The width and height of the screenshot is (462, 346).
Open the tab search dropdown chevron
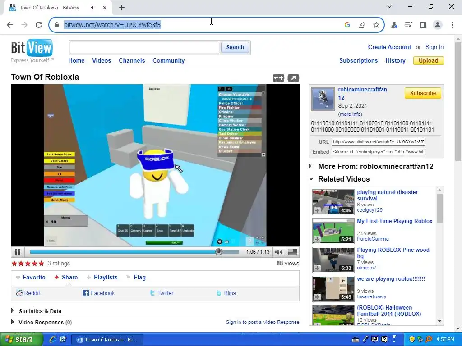click(389, 6)
